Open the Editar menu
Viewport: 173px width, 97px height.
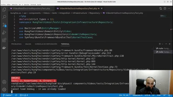pos(9,5)
